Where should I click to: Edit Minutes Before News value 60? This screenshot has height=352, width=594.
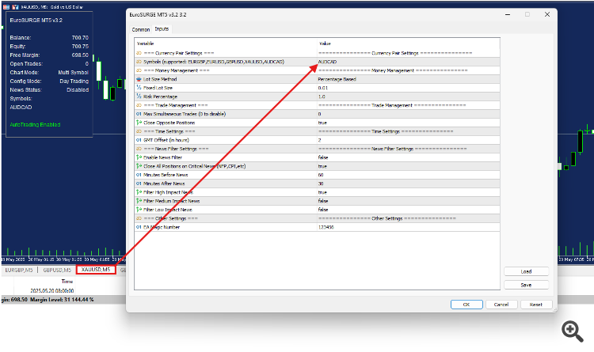pyautogui.click(x=409, y=175)
